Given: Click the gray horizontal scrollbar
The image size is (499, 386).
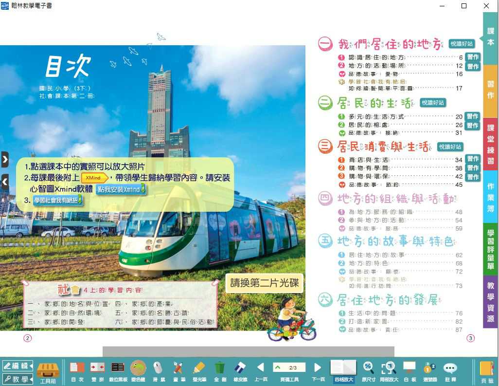Looking at the screenshot, I should (x=248, y=351).
